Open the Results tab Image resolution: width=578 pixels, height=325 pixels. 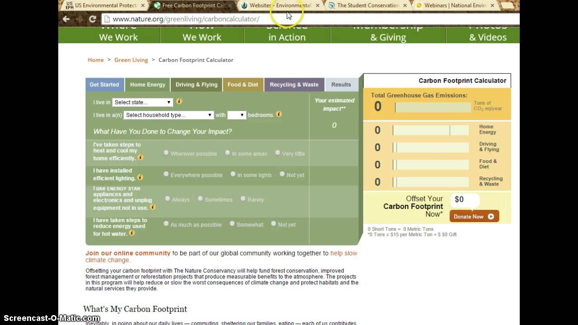341,84
